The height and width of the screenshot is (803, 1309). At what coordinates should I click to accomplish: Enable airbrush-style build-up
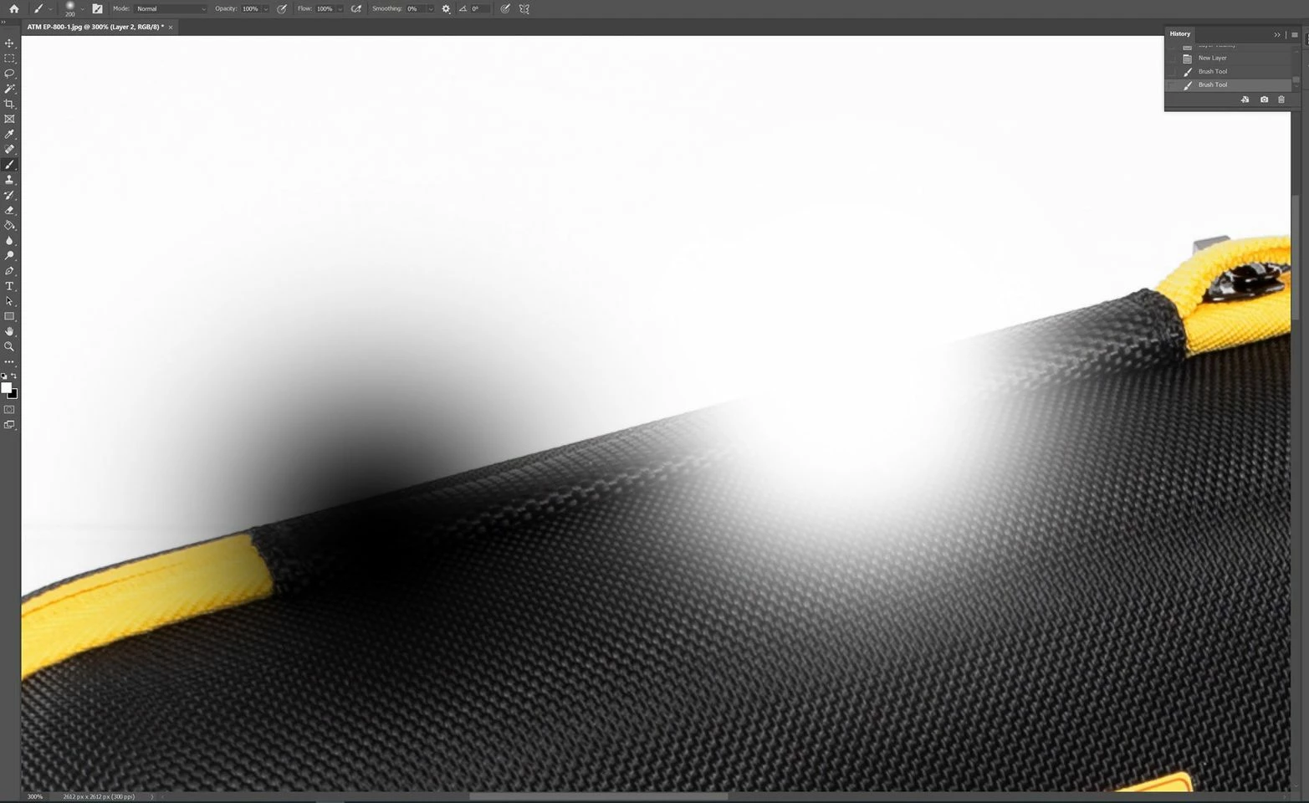click(356, 8)
